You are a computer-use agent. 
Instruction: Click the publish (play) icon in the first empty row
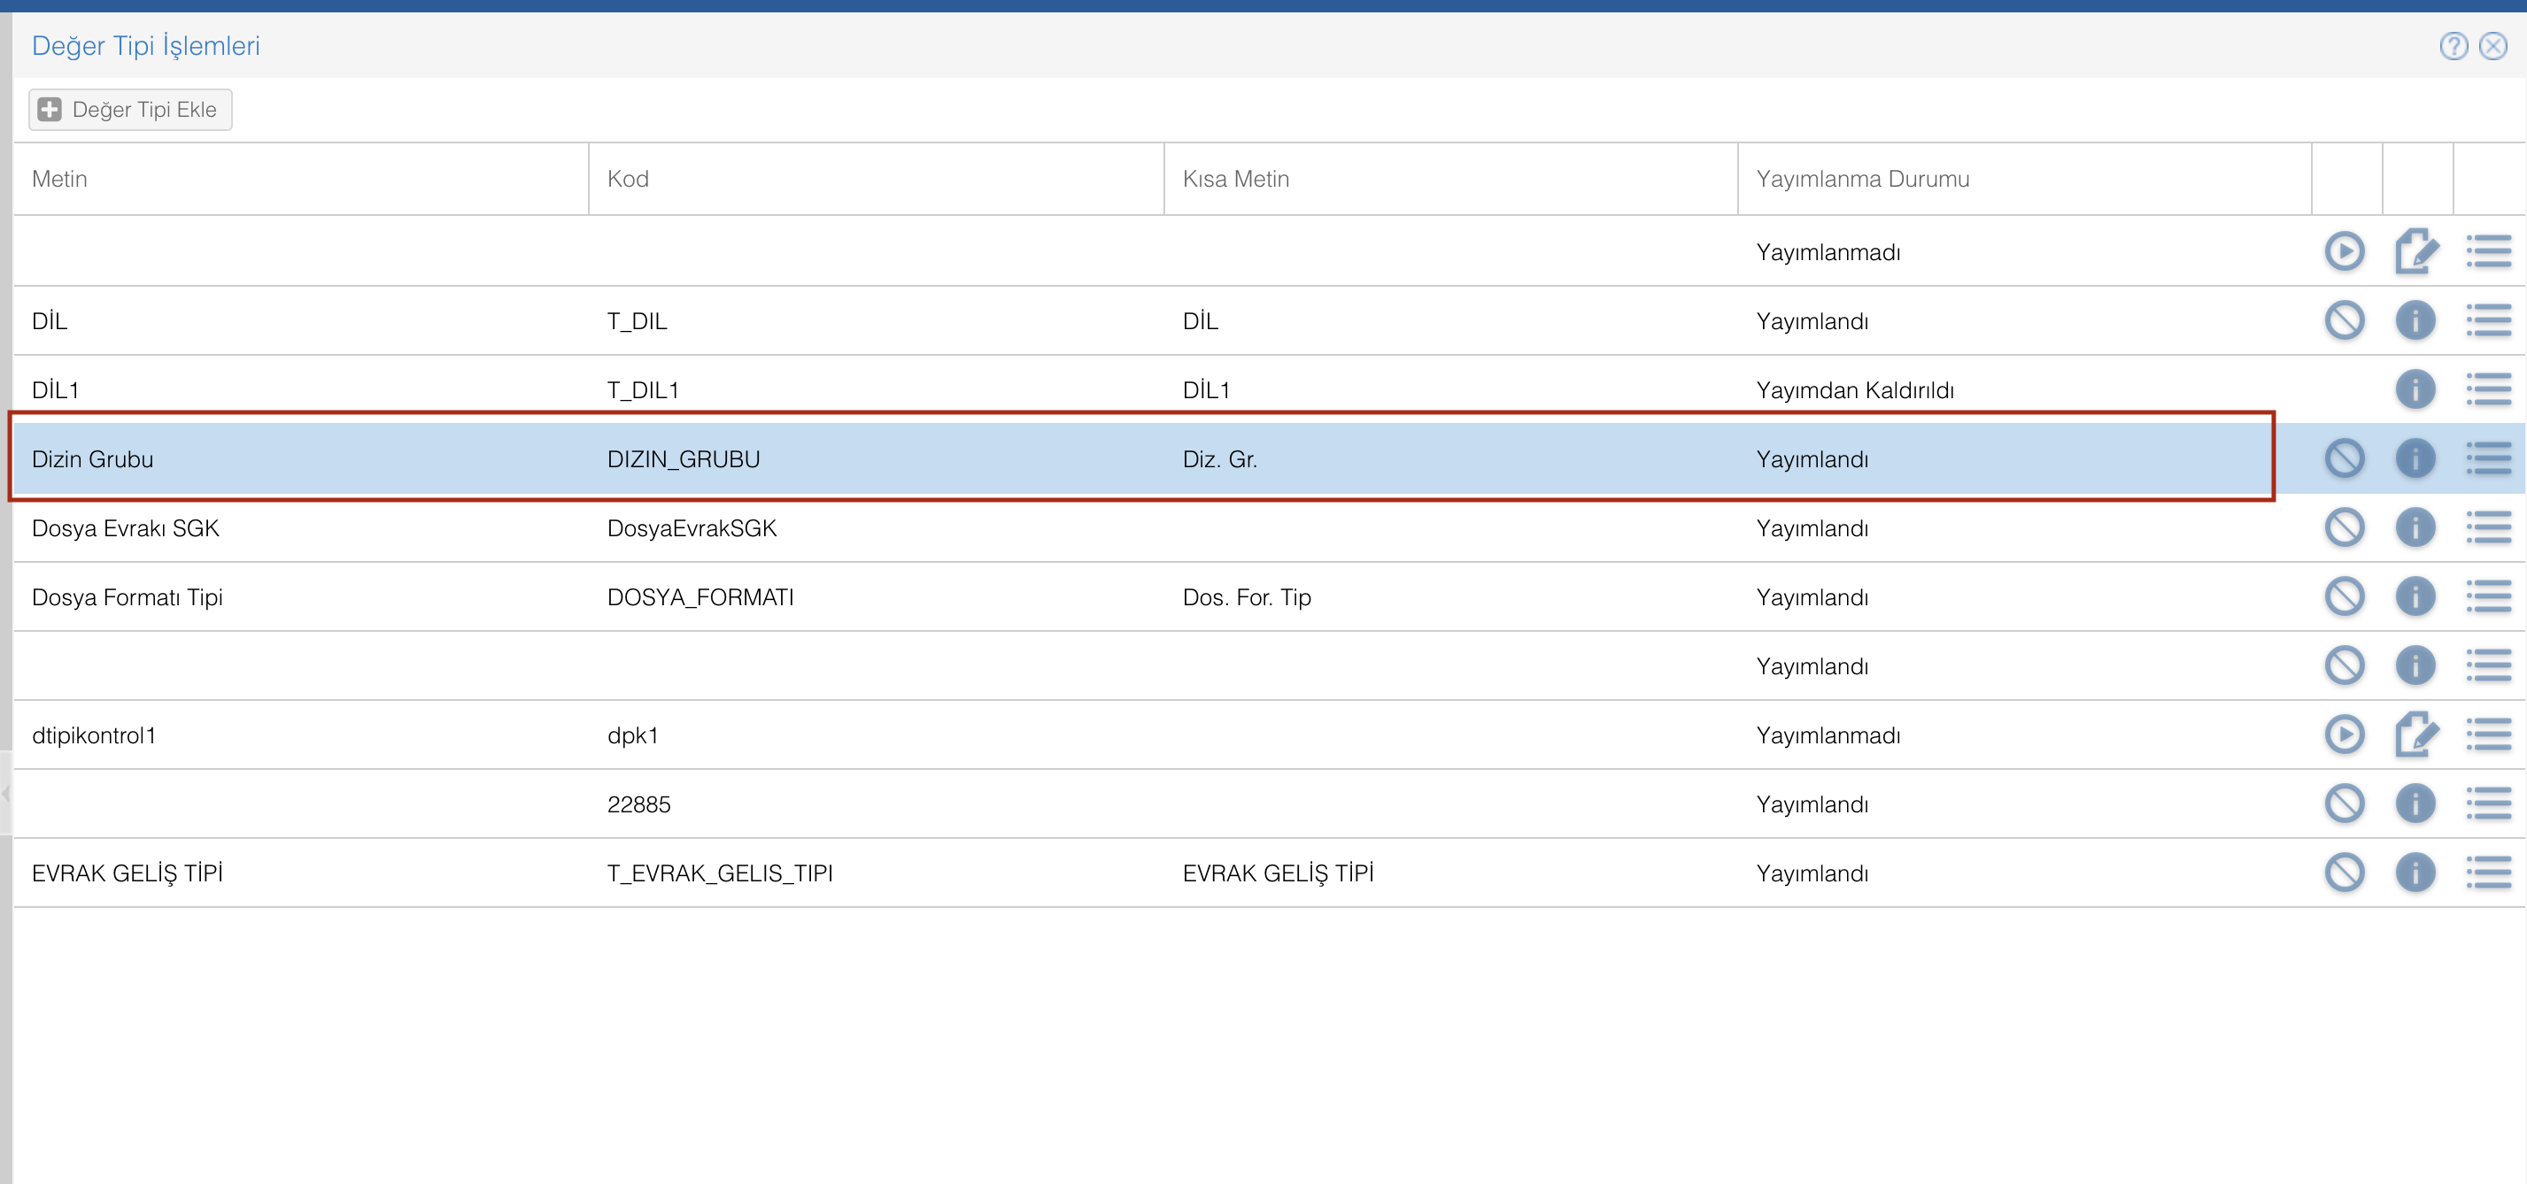tap(2344, 251)
